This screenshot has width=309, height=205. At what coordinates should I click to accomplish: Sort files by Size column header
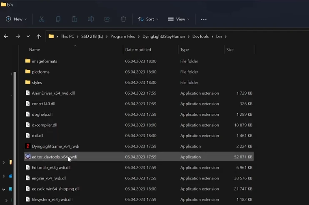230,50
